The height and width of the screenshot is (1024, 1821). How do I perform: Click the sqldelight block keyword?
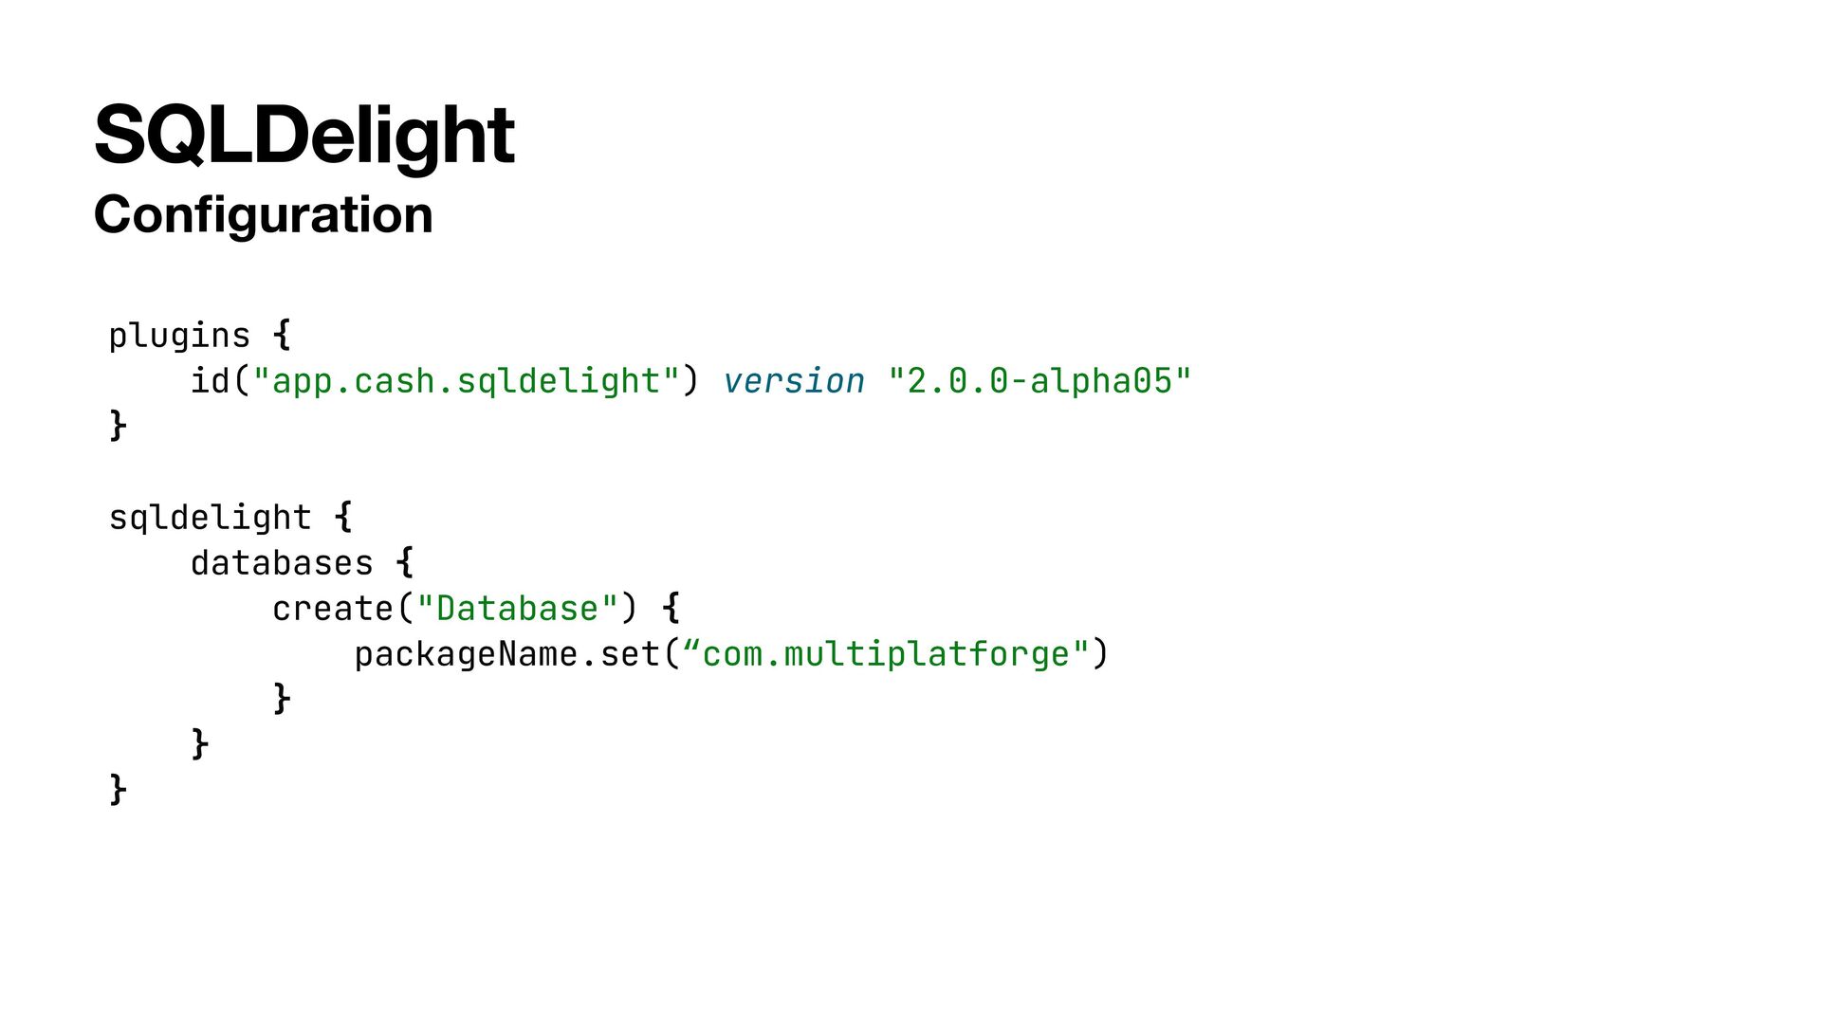tap(210, 519)
